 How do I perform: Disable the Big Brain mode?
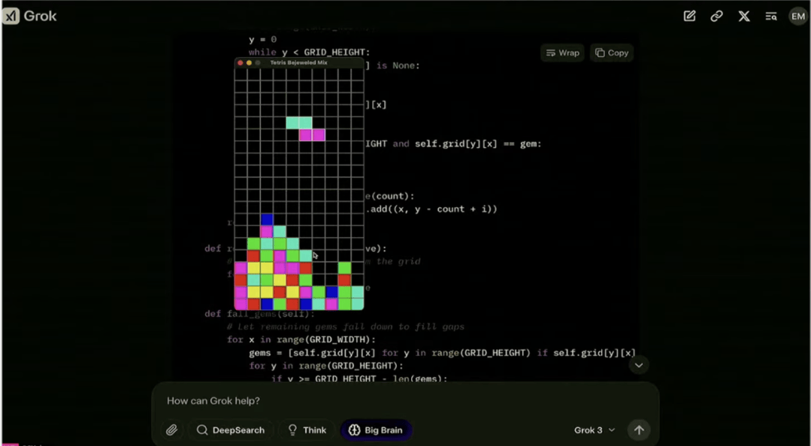[375, 430]
